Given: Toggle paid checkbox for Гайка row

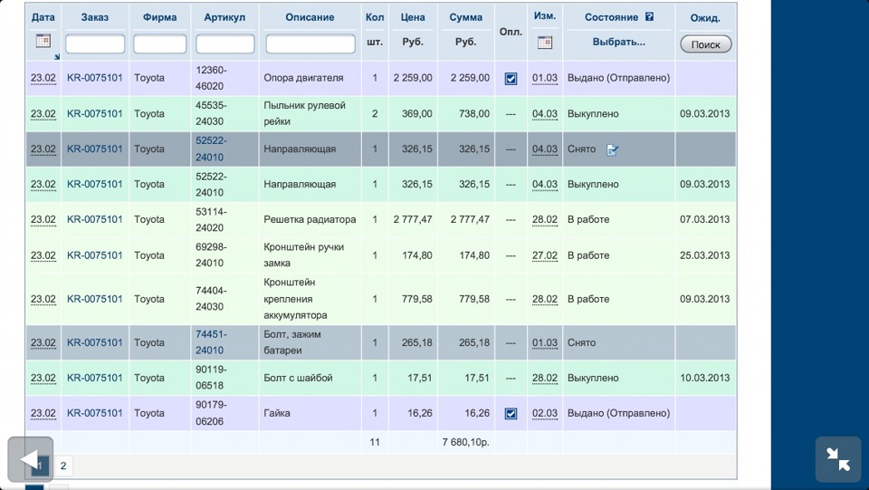Looking at the screenshot, I should [x=511, y=414].
